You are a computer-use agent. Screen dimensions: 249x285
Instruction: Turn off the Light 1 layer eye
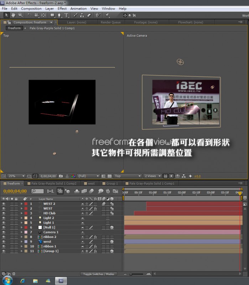click(4, 223)
